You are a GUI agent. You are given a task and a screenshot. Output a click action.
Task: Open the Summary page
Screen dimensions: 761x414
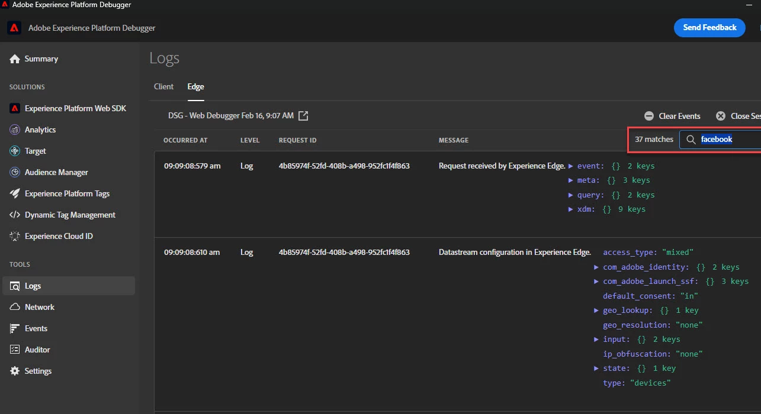click(41, 59)
